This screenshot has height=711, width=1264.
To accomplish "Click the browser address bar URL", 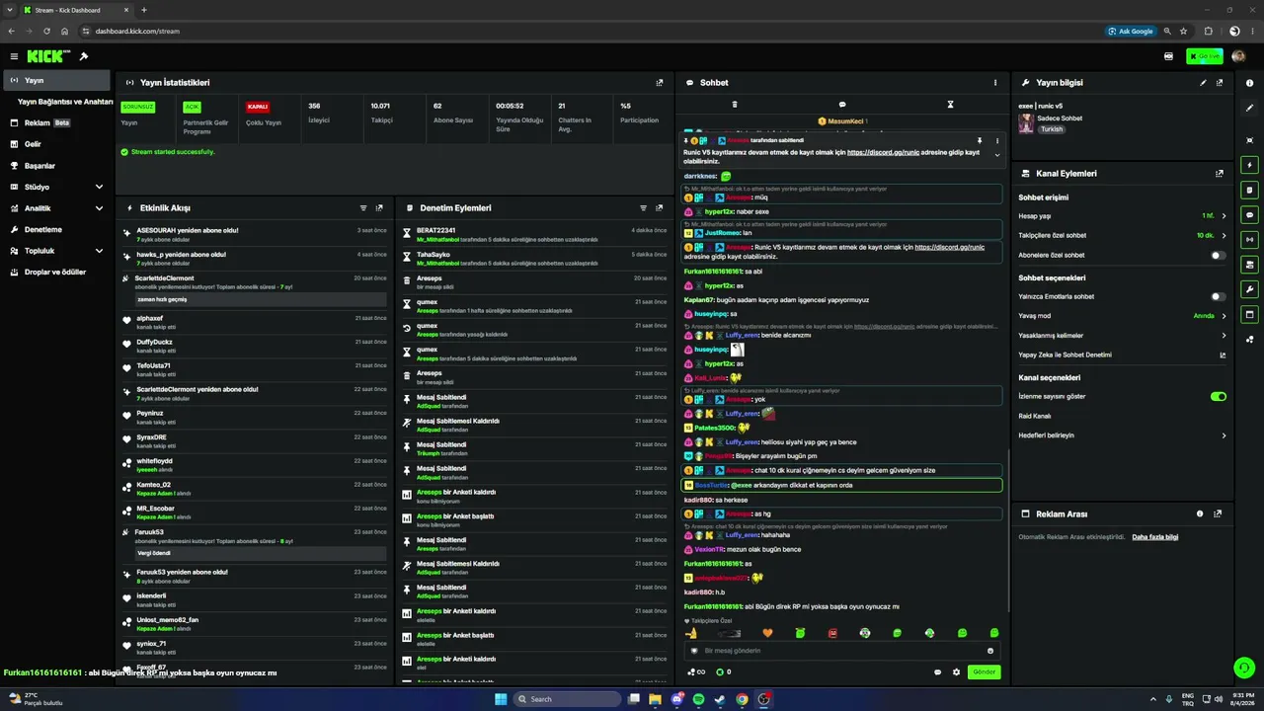I will pos(137,31).
